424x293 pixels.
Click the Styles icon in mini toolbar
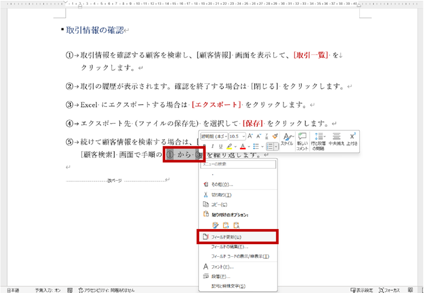click(288, 138)
